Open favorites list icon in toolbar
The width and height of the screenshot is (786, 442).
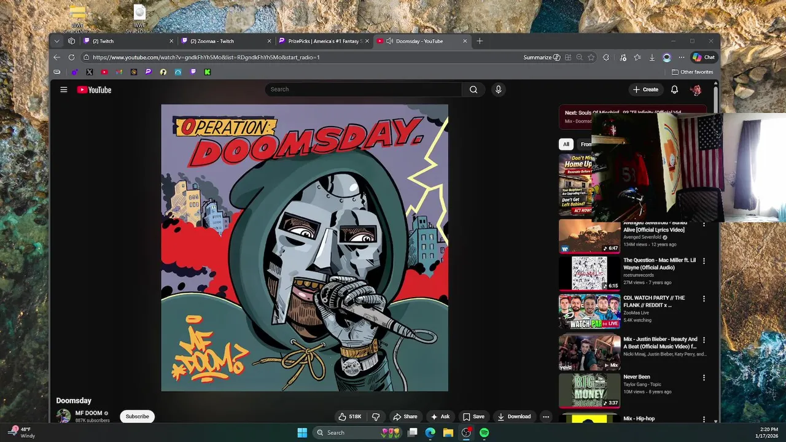pos(637,57)
